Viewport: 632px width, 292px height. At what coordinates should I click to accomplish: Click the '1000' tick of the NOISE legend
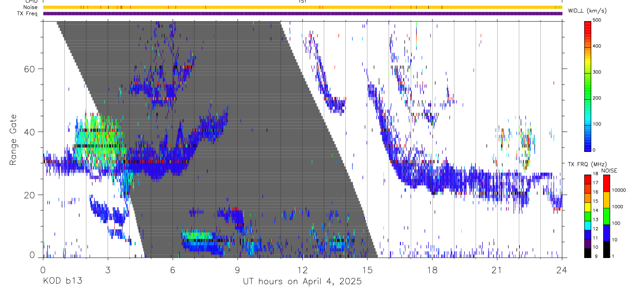[617, 207]
